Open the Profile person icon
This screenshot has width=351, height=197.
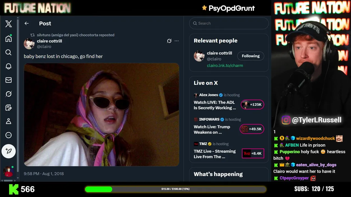click(x=9, y=121)
